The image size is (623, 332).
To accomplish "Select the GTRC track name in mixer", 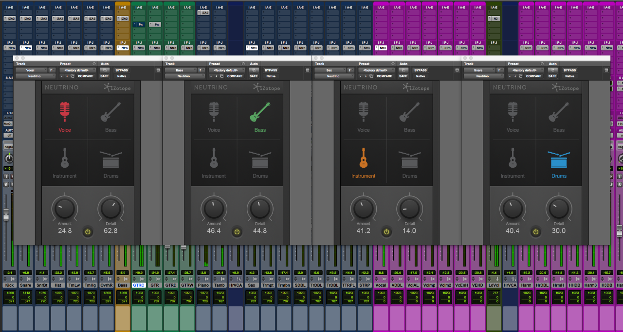I will pyautogui.click(x=139, y=285).
